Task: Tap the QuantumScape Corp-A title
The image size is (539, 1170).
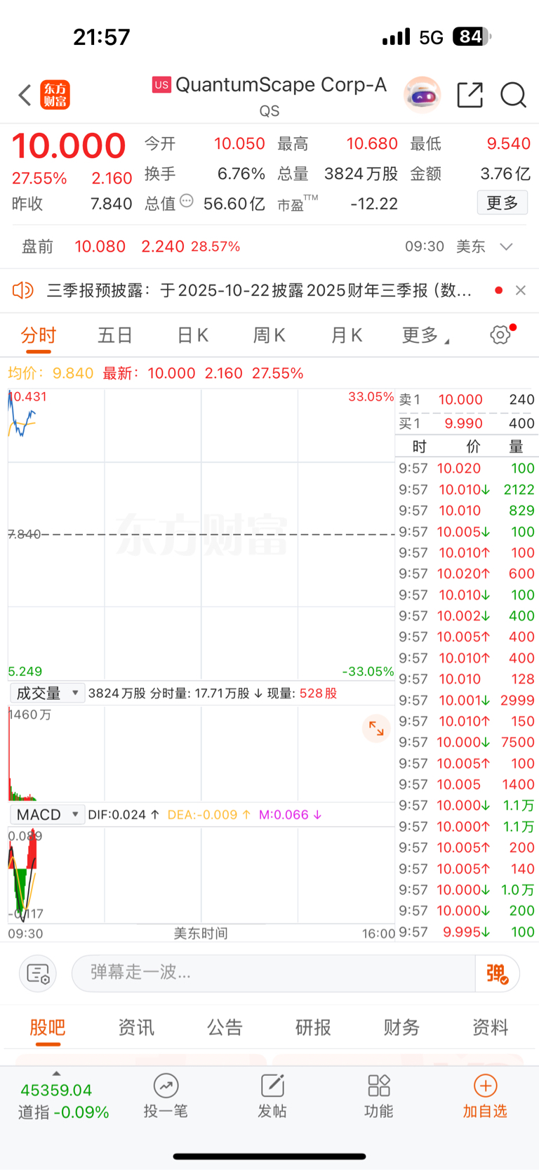Action: [x=281, y=85]
